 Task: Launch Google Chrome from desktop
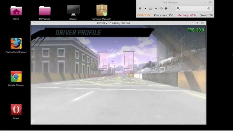[16, 76]
